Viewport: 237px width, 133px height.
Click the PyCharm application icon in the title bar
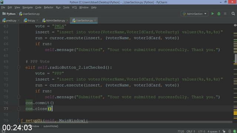tap(2, 2)
